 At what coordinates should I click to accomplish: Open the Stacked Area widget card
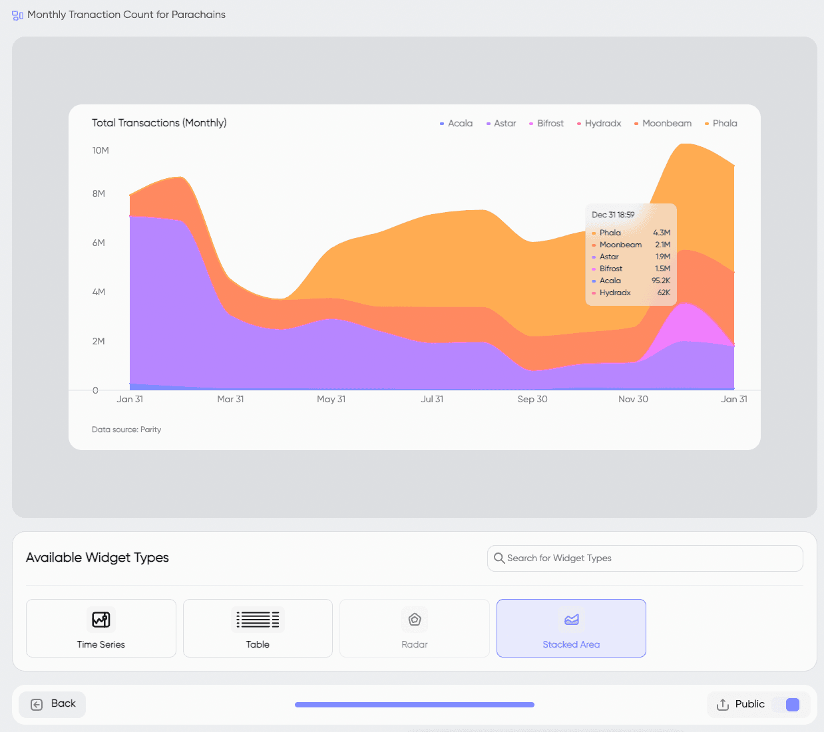point(571,628)
